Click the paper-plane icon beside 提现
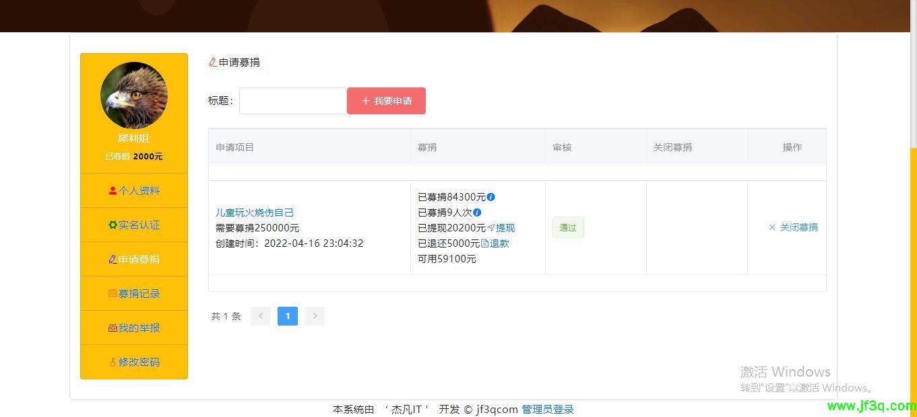Screen dimensions: 917x417 (x=491, y=227)
